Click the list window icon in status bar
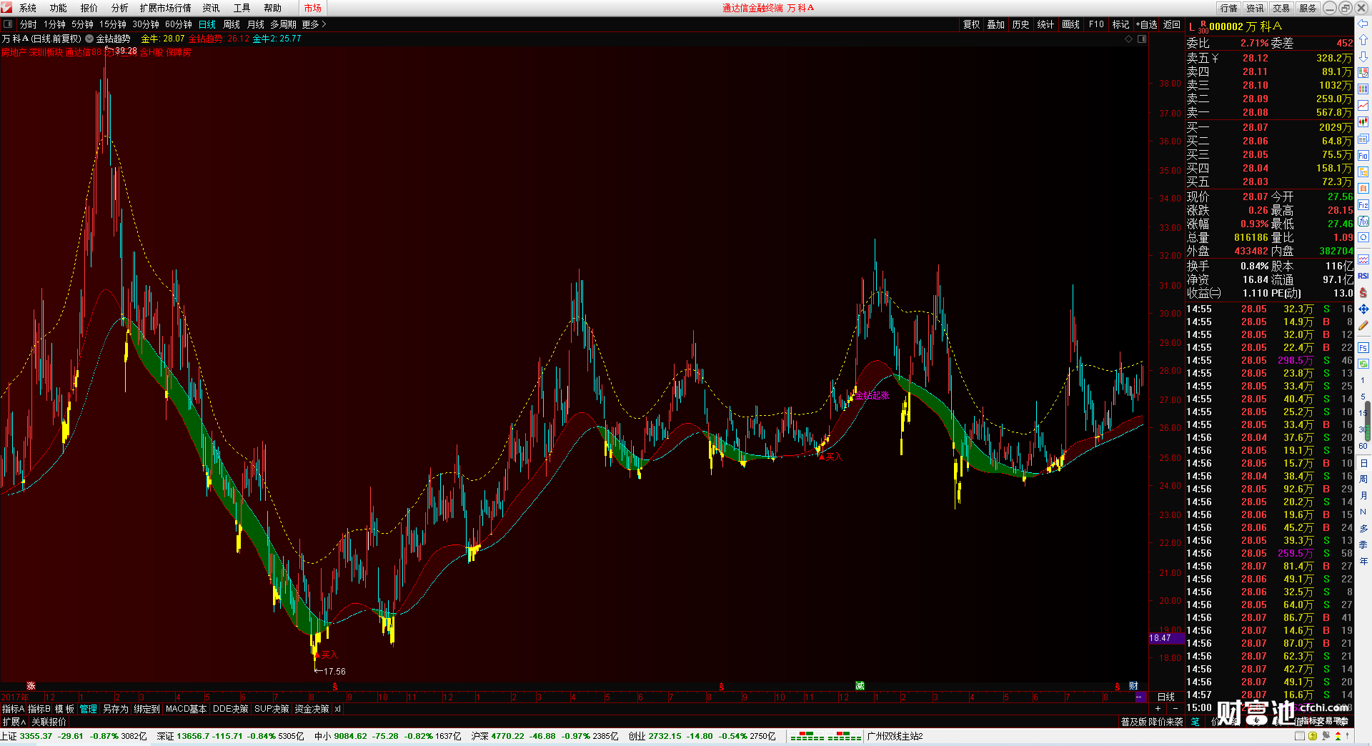The width and height of the screenshot is (1372, 746). 1300,736
